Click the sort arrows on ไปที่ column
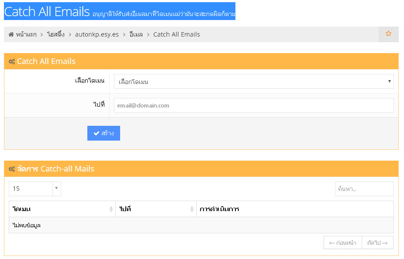 coord(192,209)
